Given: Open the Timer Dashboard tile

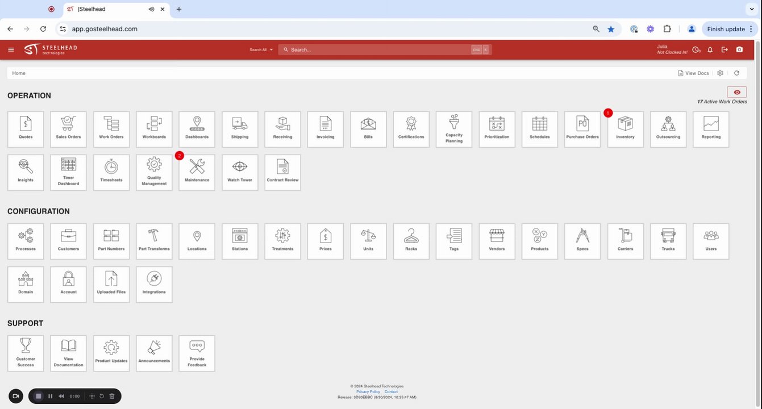Looking at the screenshot, I should 68,173.
